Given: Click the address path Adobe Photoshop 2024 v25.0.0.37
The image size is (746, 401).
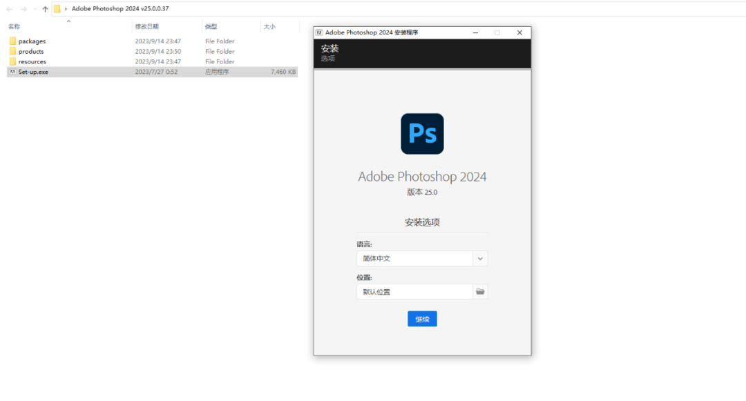Looking at the screenshot, I should [x=120, y=9].
